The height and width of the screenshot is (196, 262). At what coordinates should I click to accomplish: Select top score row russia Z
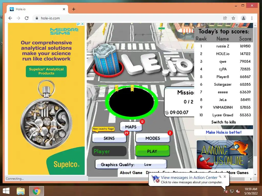point(224,46)
